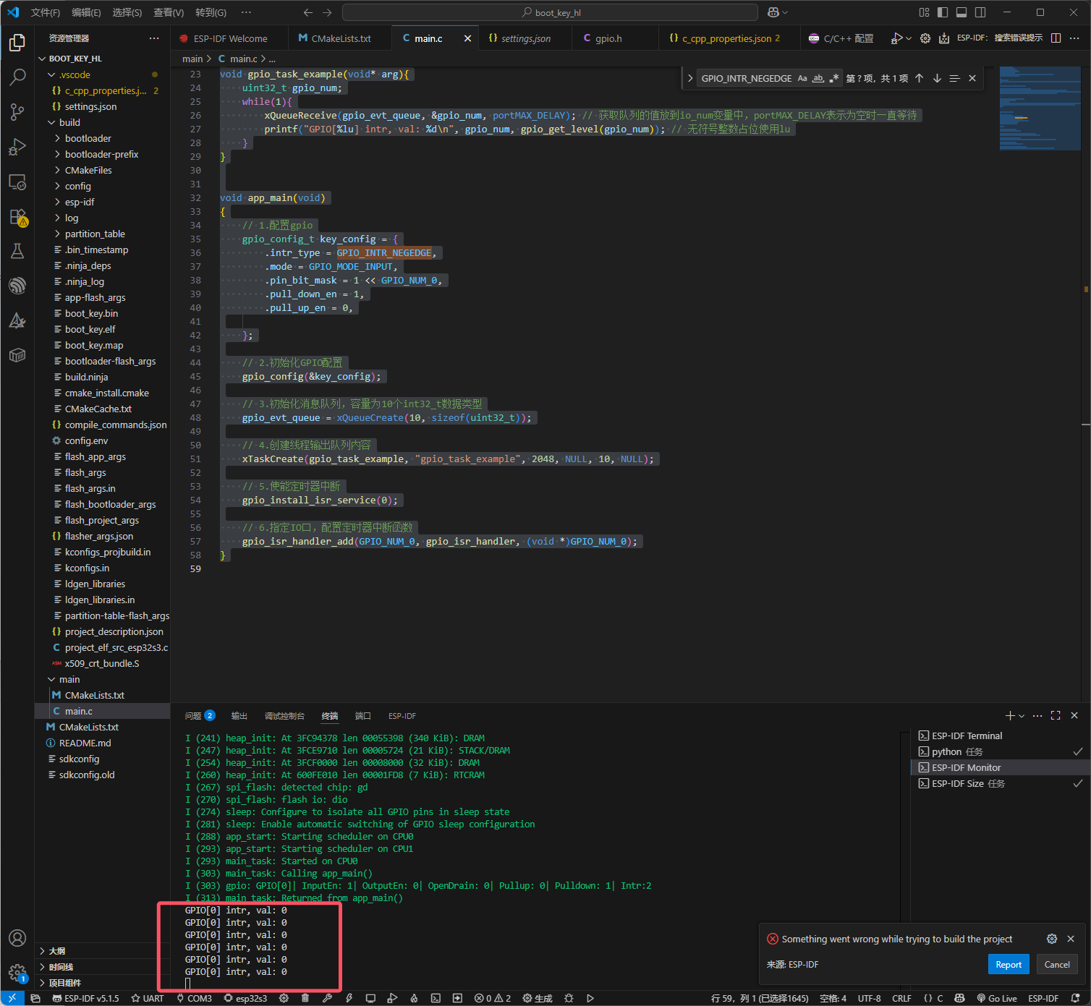Click the Full Clean trash icon in status bar
The width and height of the screenshot is (1091, 1006).
305,998
